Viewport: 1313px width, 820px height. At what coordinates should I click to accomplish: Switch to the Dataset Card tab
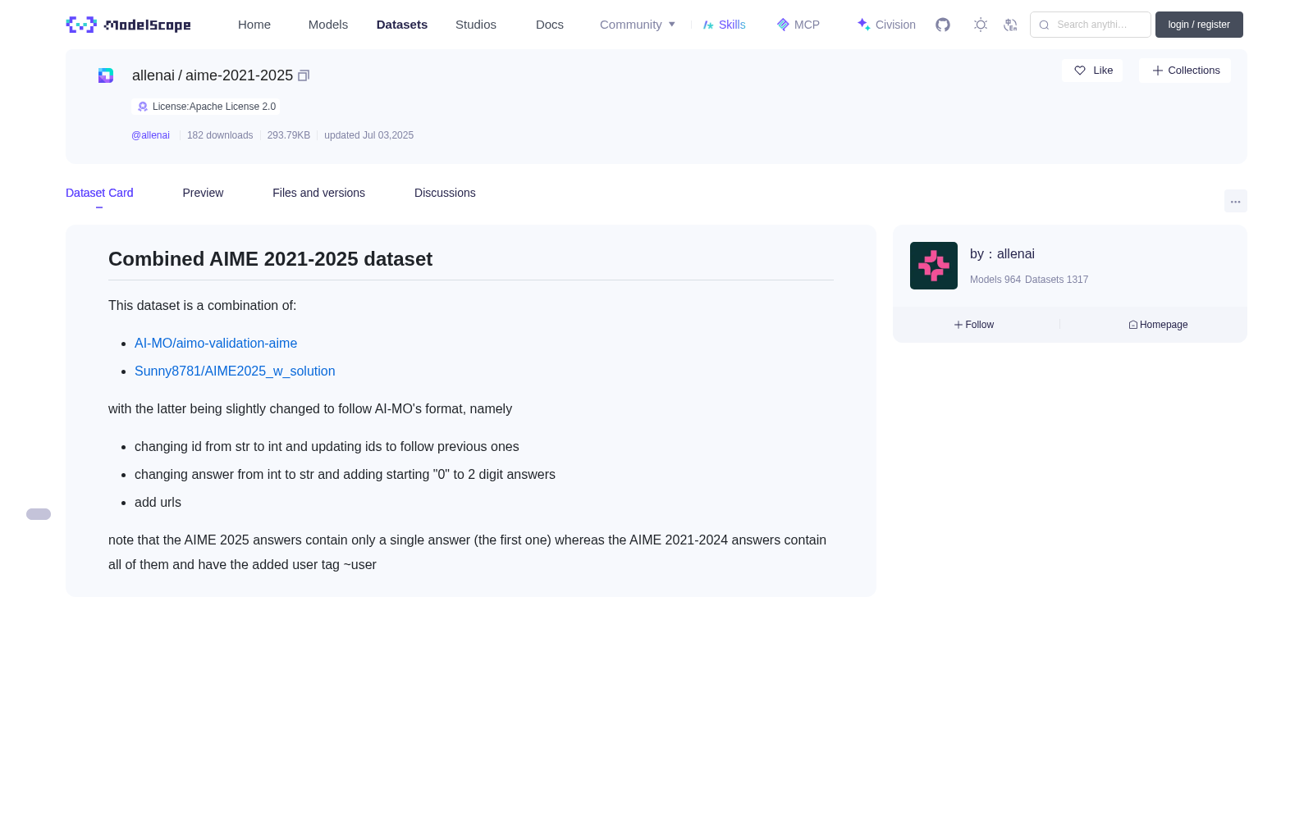(99, 193)
